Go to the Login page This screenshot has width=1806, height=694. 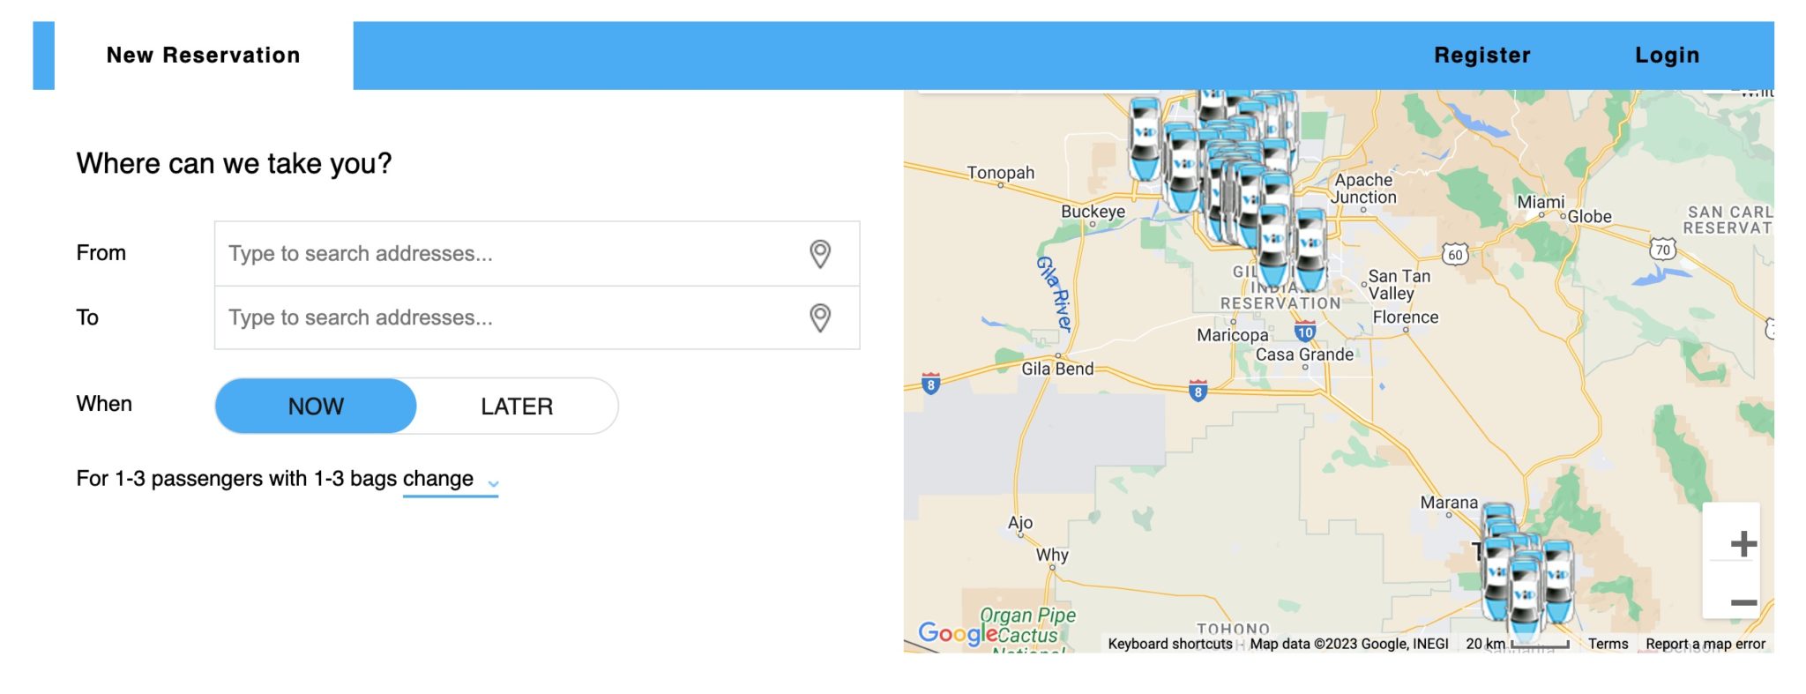pos(1666,56)
